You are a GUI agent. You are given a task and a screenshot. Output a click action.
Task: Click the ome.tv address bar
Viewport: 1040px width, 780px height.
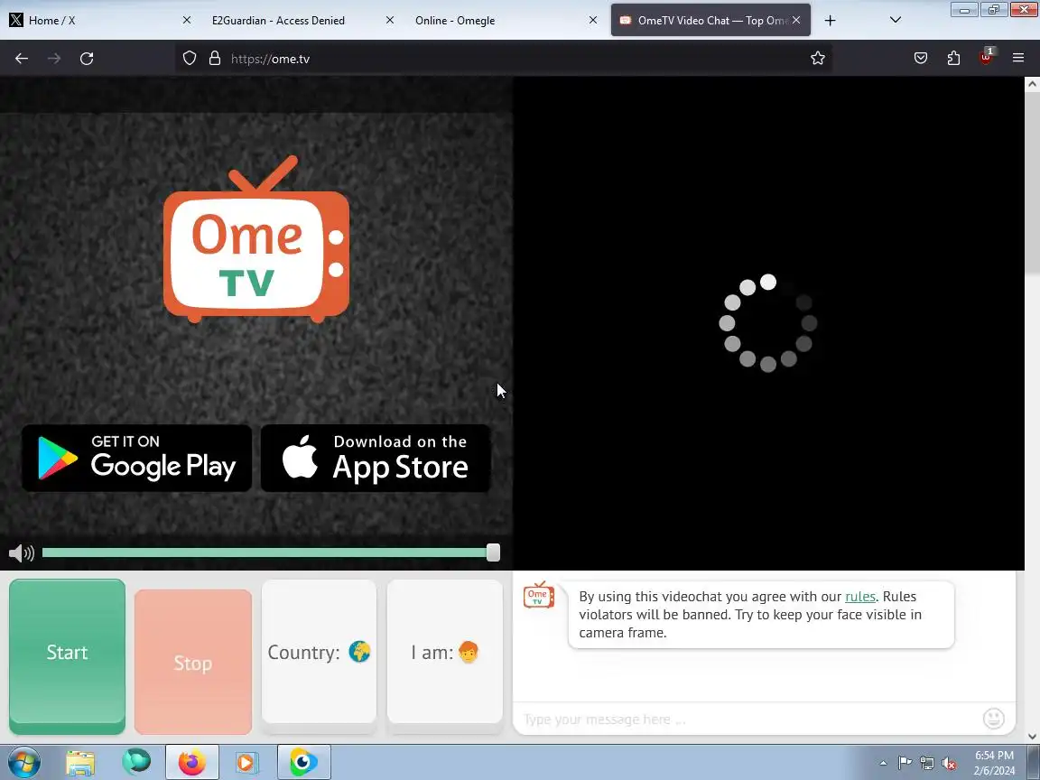504,59
